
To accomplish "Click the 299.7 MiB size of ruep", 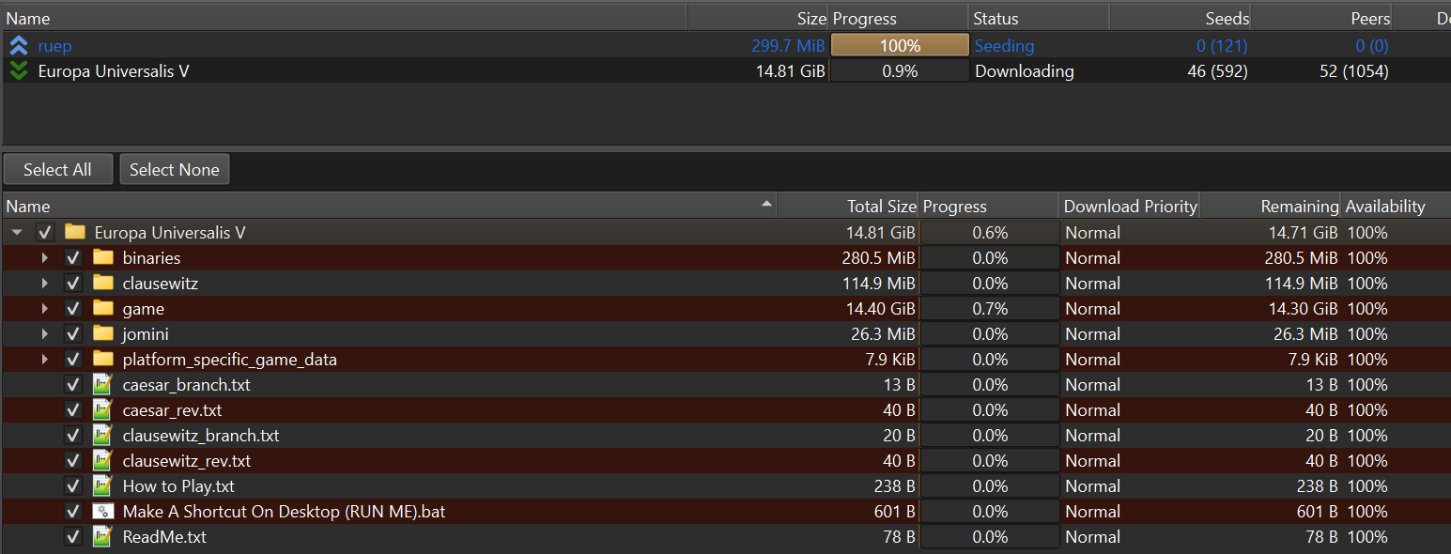I will tap(788, 45).
